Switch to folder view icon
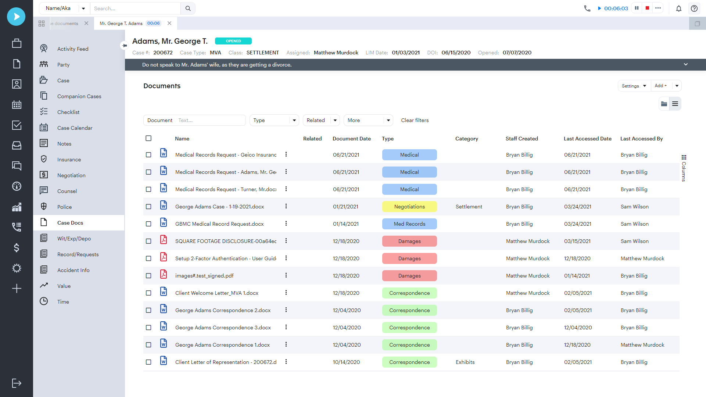The height and width of the screenshot is (397, 706). point(664,104)
